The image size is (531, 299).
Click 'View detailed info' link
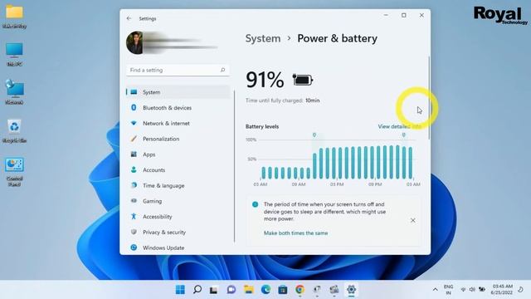click(399, 126)
